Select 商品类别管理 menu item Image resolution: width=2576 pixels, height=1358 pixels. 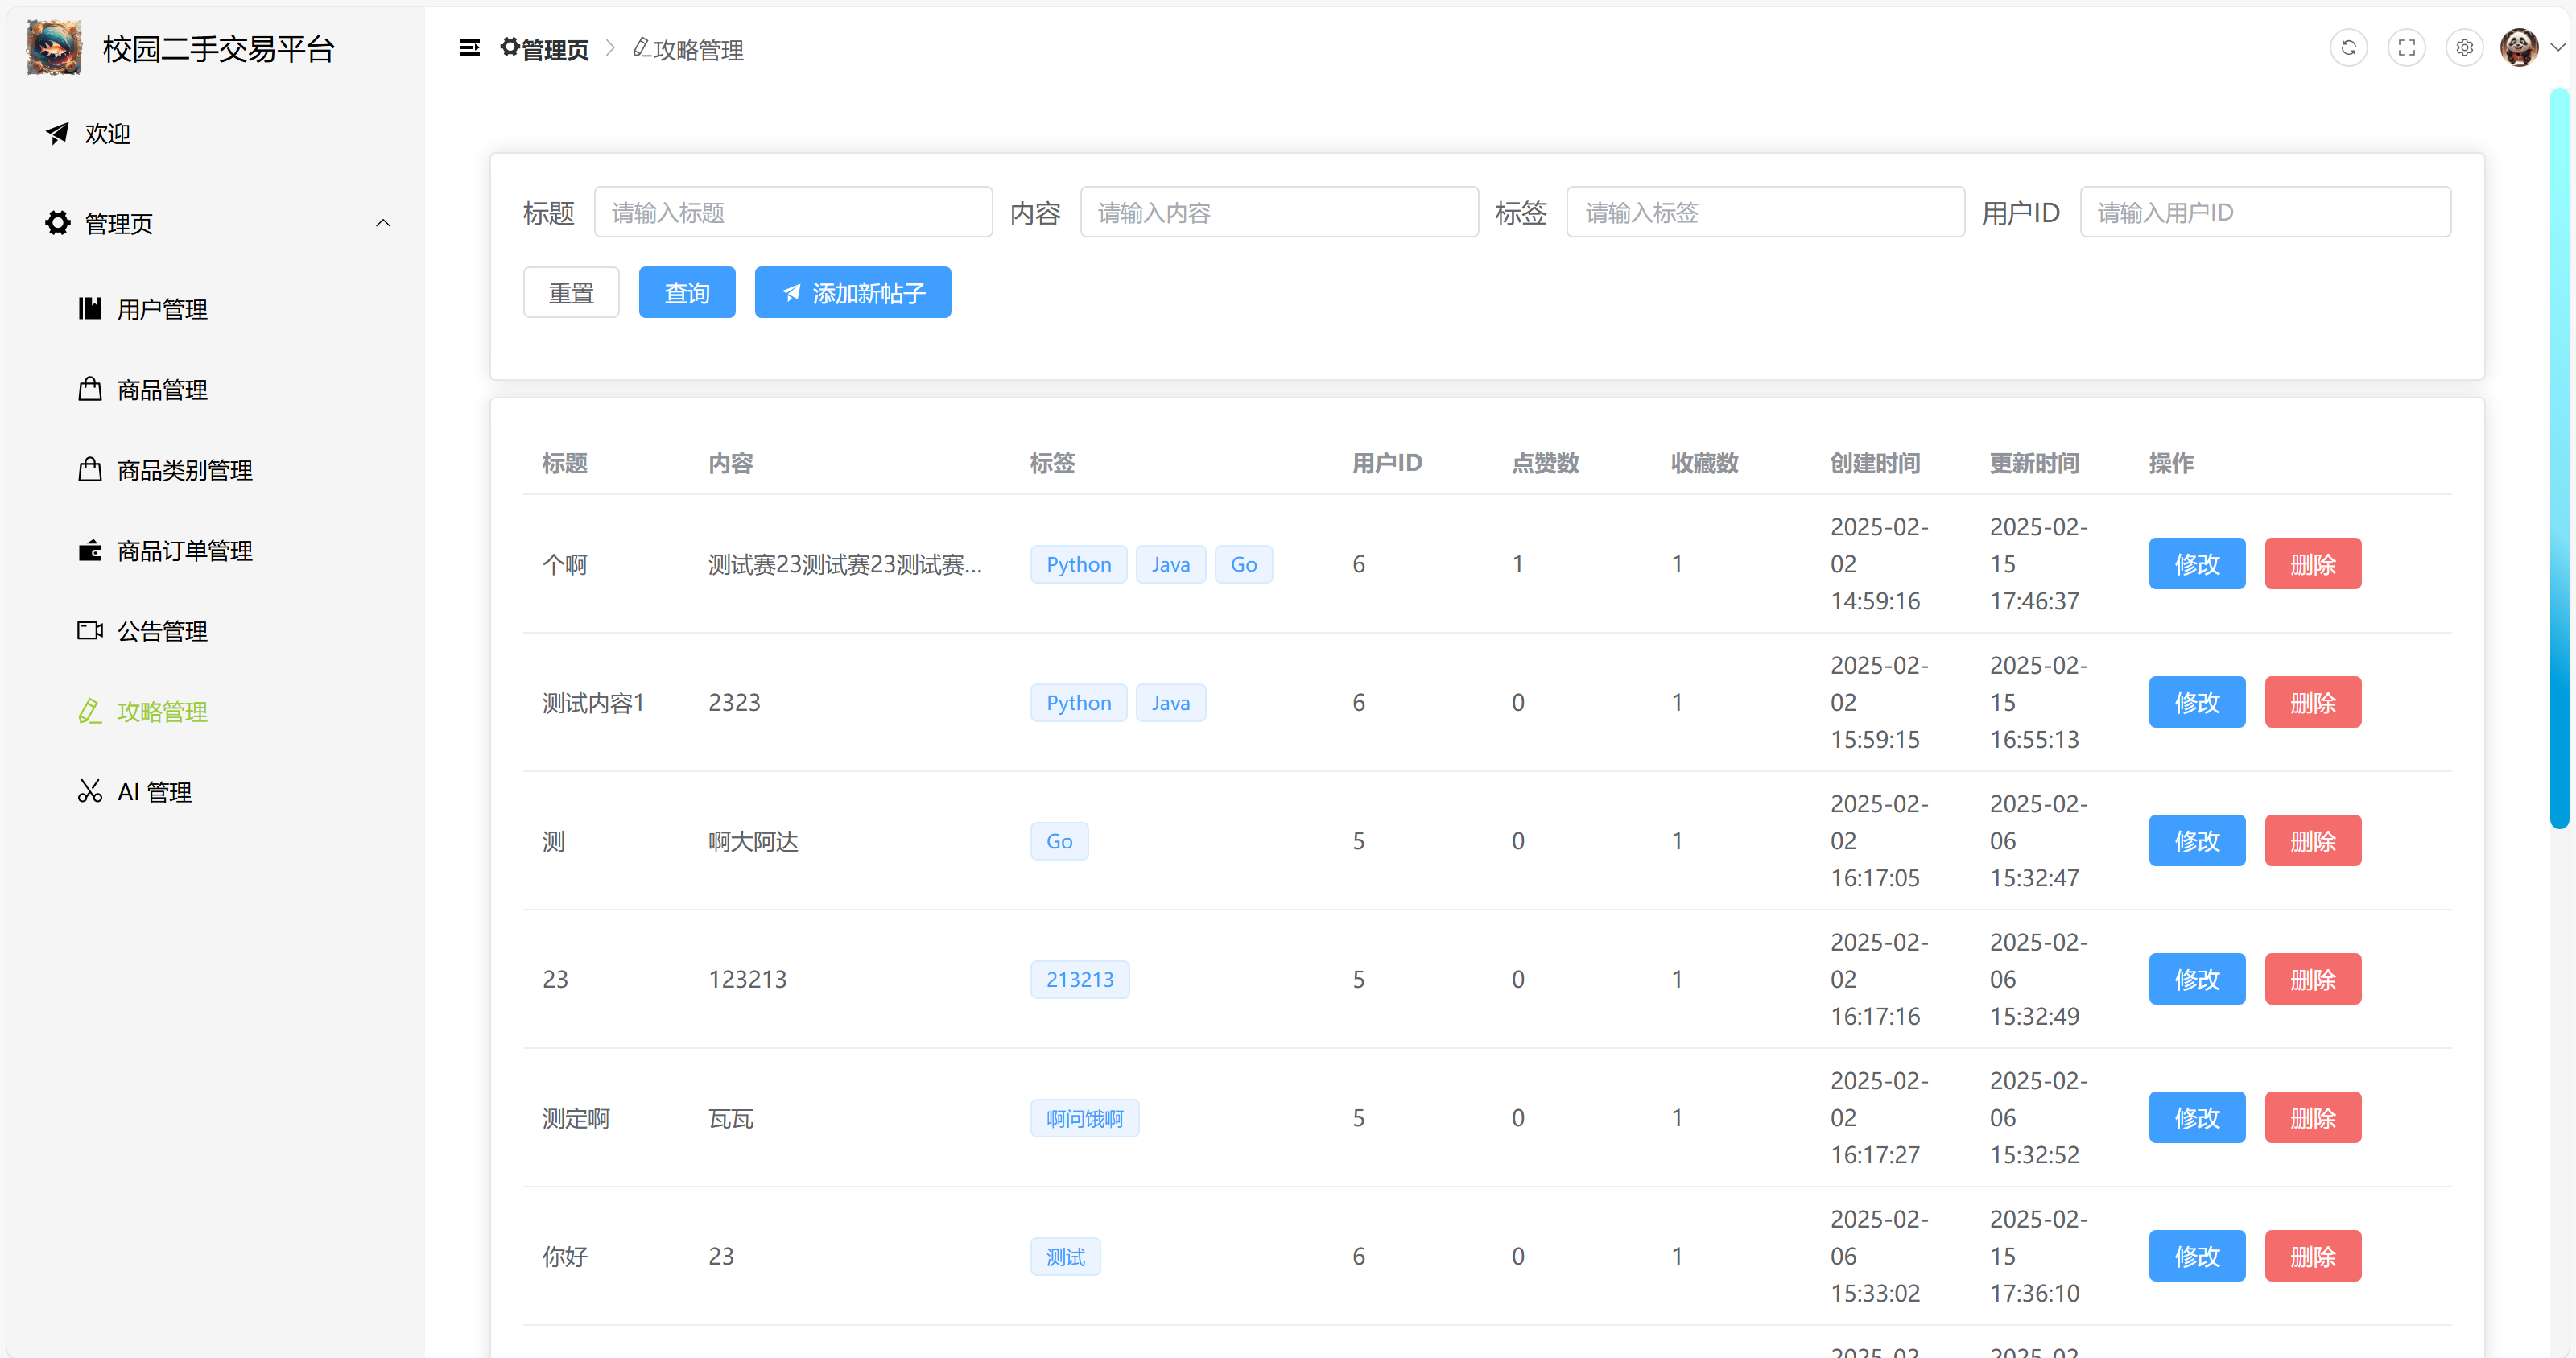point(184,470)
